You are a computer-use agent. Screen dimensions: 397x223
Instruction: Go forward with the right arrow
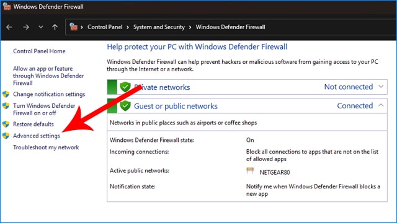tap(26, 27)
